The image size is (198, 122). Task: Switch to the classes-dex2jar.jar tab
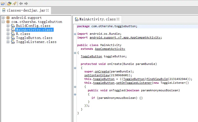click(24, 10)
